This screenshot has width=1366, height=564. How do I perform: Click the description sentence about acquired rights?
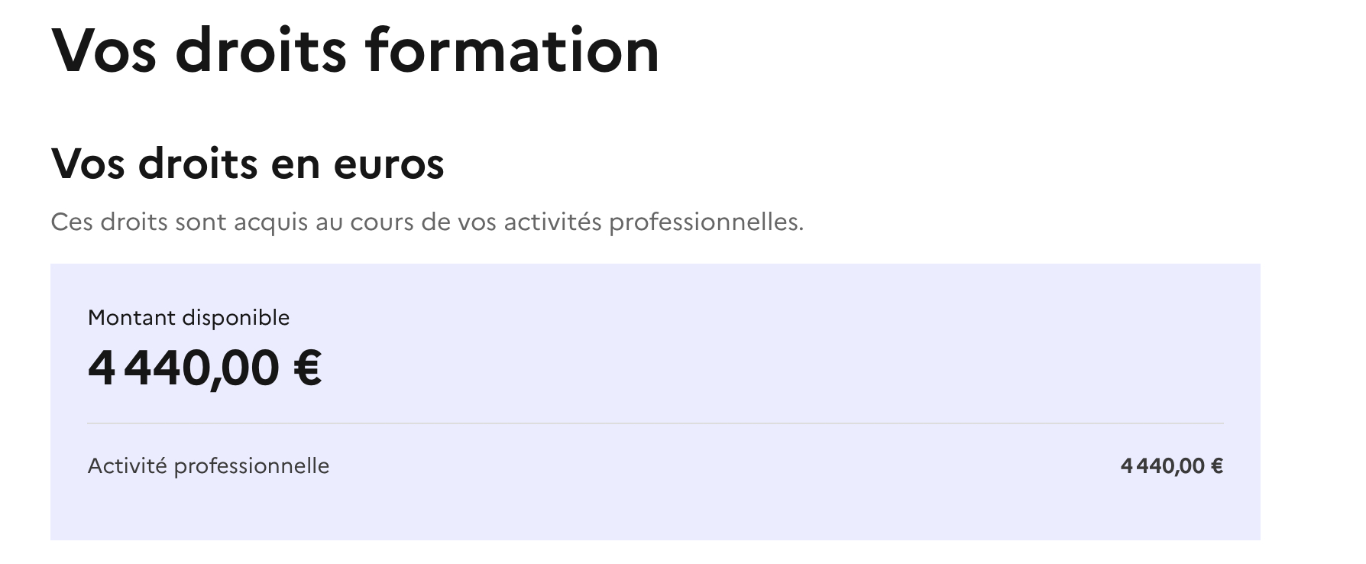pos(426,222)
